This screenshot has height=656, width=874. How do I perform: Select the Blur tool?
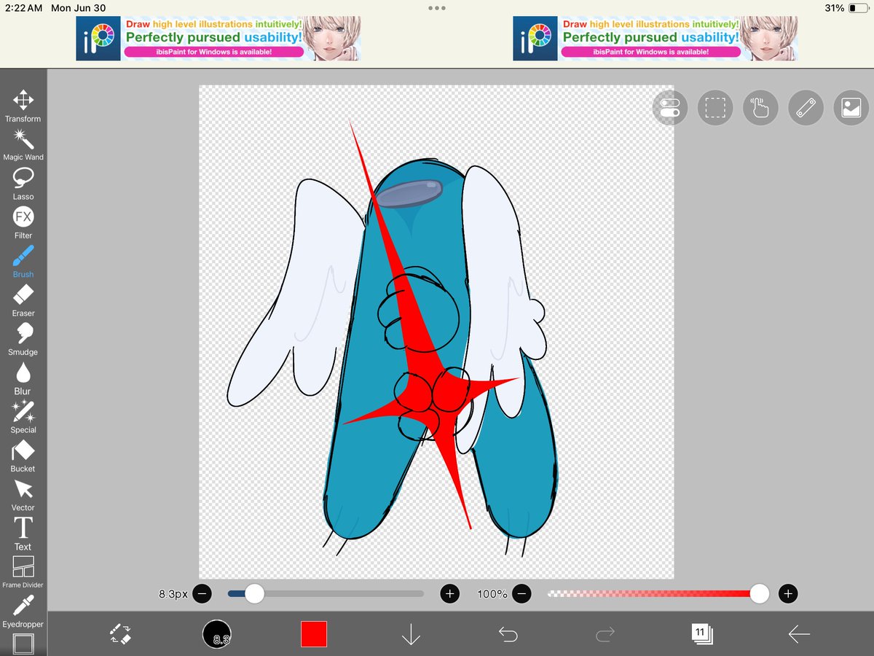(x=23, y=378)
